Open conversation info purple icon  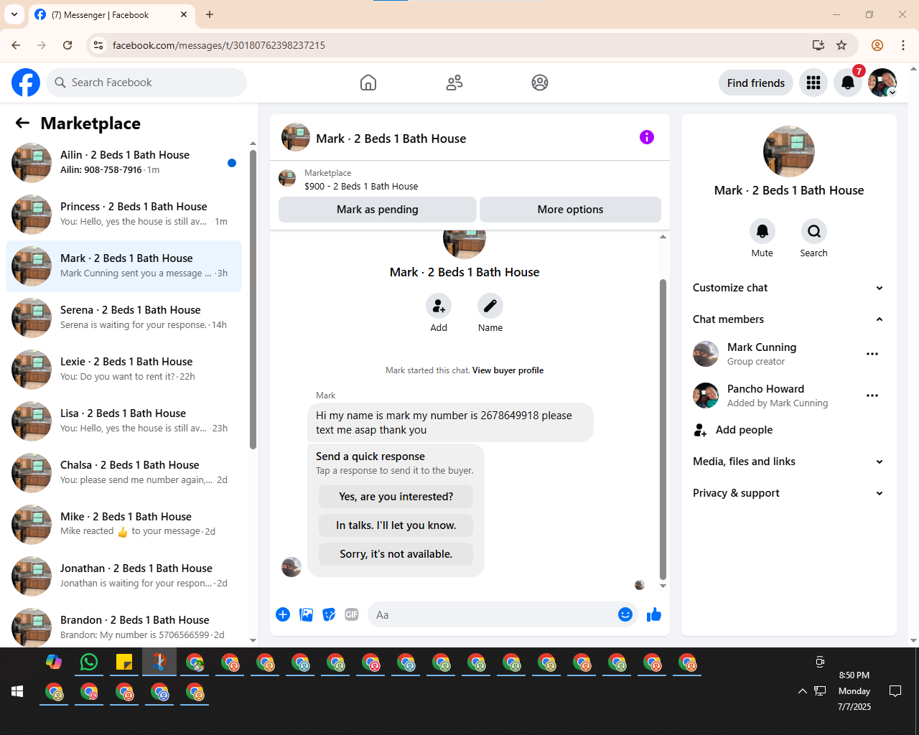647,137
